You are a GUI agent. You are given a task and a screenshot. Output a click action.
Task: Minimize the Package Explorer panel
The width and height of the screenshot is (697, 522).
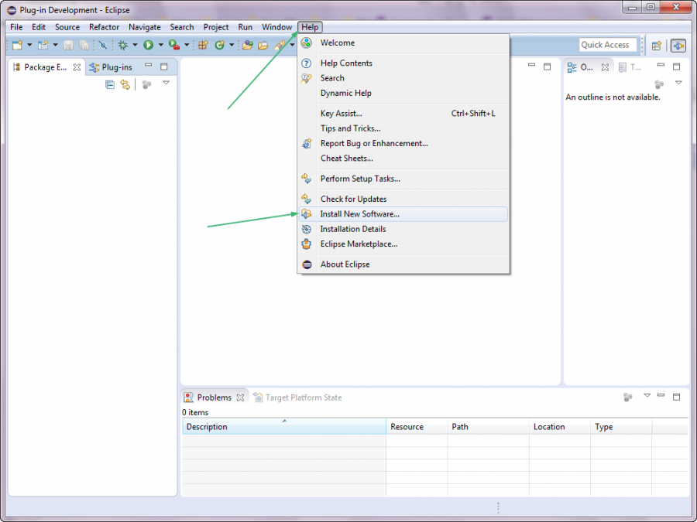pos(148,66)
